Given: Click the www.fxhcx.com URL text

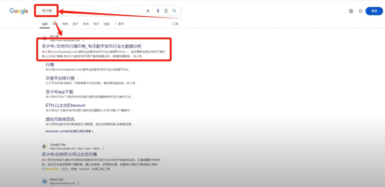Looking at the screenshot, I should pyautogui.click(x=62, y=183).
